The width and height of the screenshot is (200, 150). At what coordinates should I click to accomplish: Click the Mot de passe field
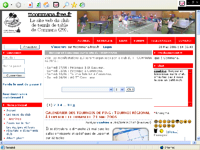14,70
